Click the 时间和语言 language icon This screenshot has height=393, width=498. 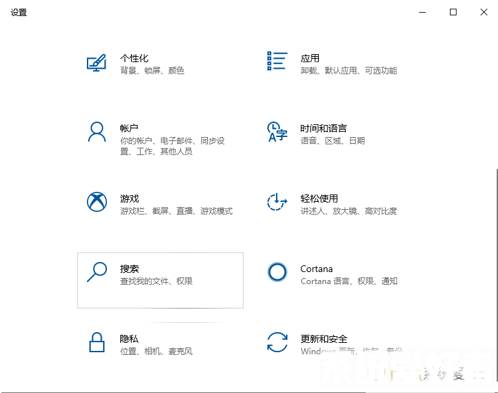(277, 132)
